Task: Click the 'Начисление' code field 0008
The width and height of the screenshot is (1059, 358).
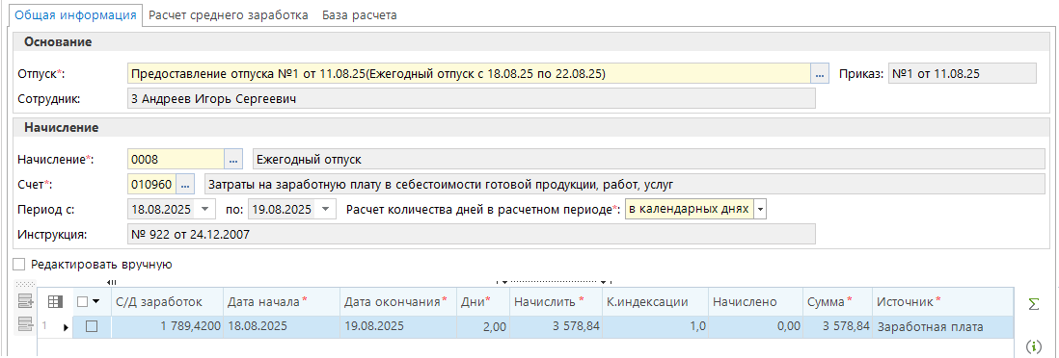Action: [x=176, y=160]
